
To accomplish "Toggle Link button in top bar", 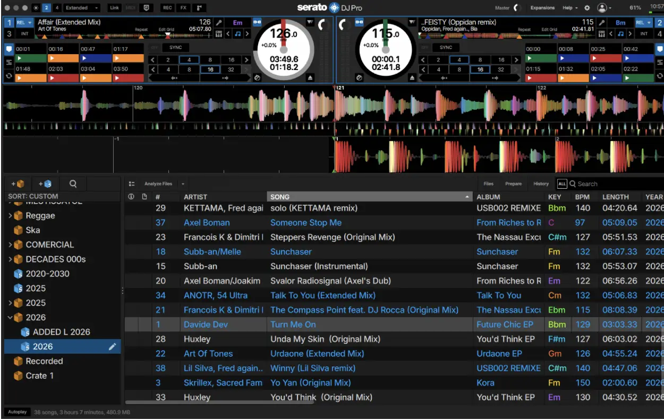I will tap(114, 8).
